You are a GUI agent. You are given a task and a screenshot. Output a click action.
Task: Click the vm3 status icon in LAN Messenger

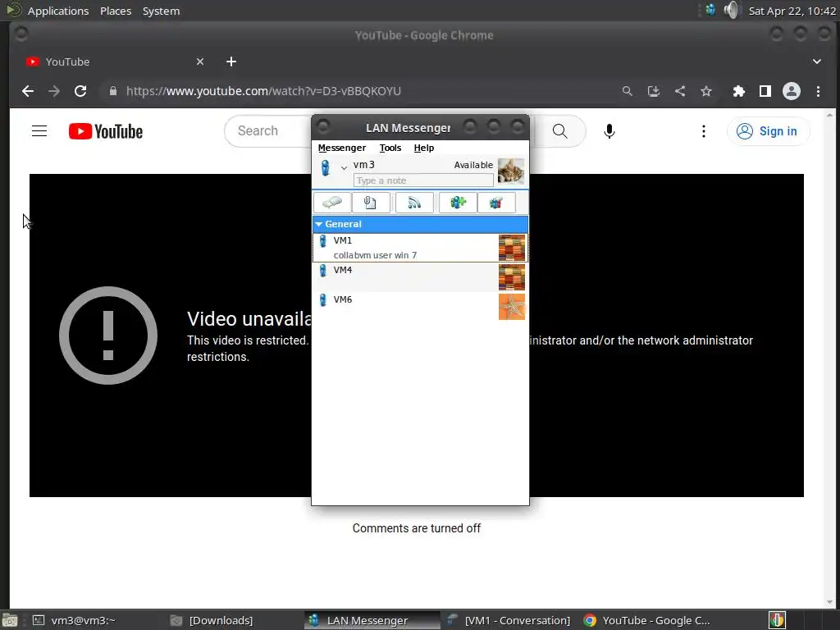[x=325, y=167]
